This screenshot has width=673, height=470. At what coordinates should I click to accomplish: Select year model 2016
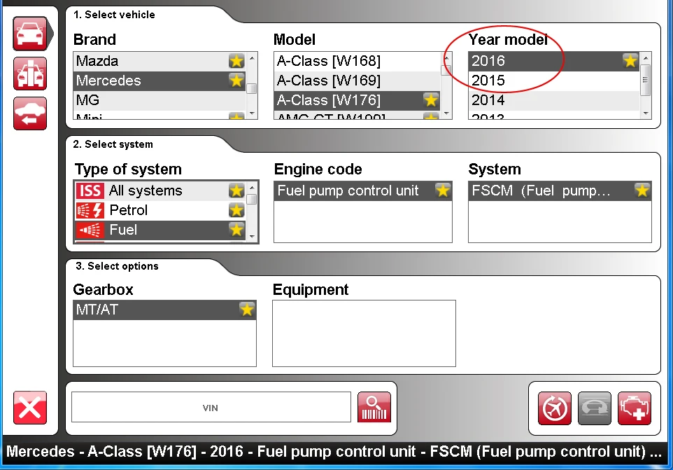click(553, 60)
